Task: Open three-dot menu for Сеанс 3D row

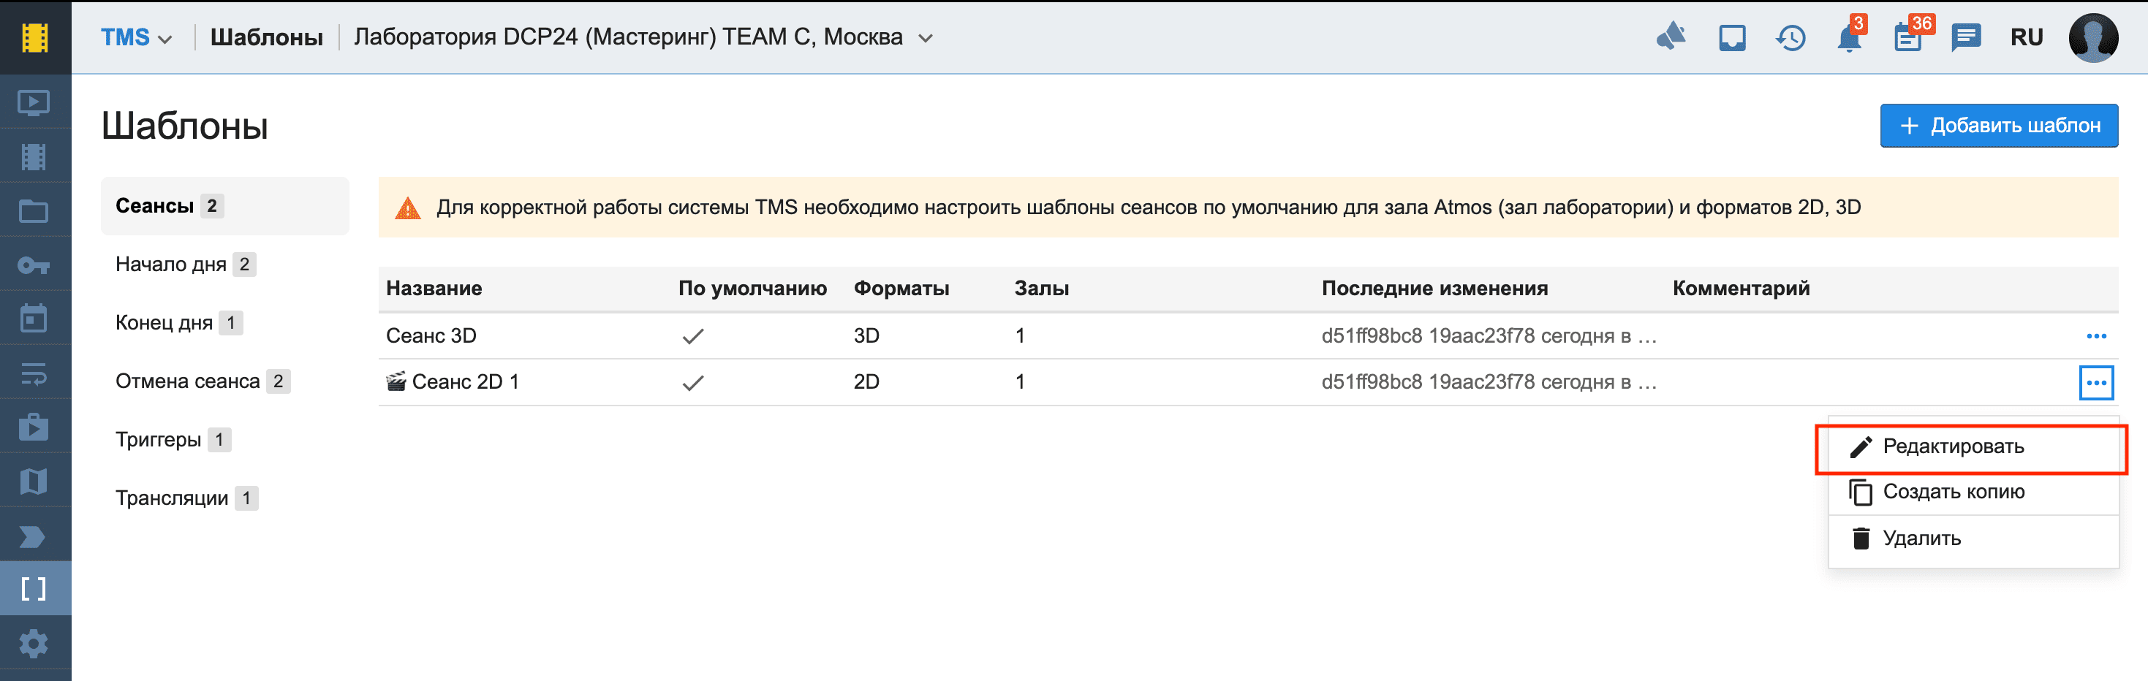Action: tap(2095, 336)
